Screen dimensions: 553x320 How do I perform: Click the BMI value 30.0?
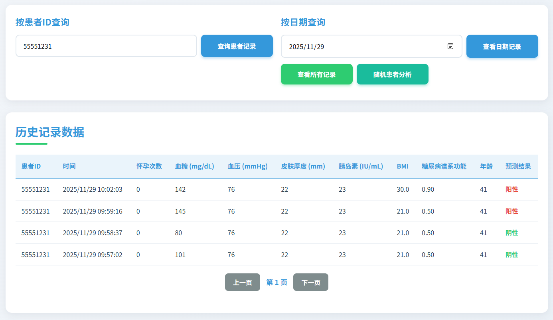(403, 189)
